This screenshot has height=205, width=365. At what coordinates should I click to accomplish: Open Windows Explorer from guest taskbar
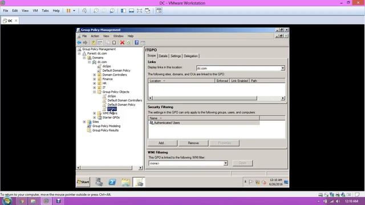[125, 182]
